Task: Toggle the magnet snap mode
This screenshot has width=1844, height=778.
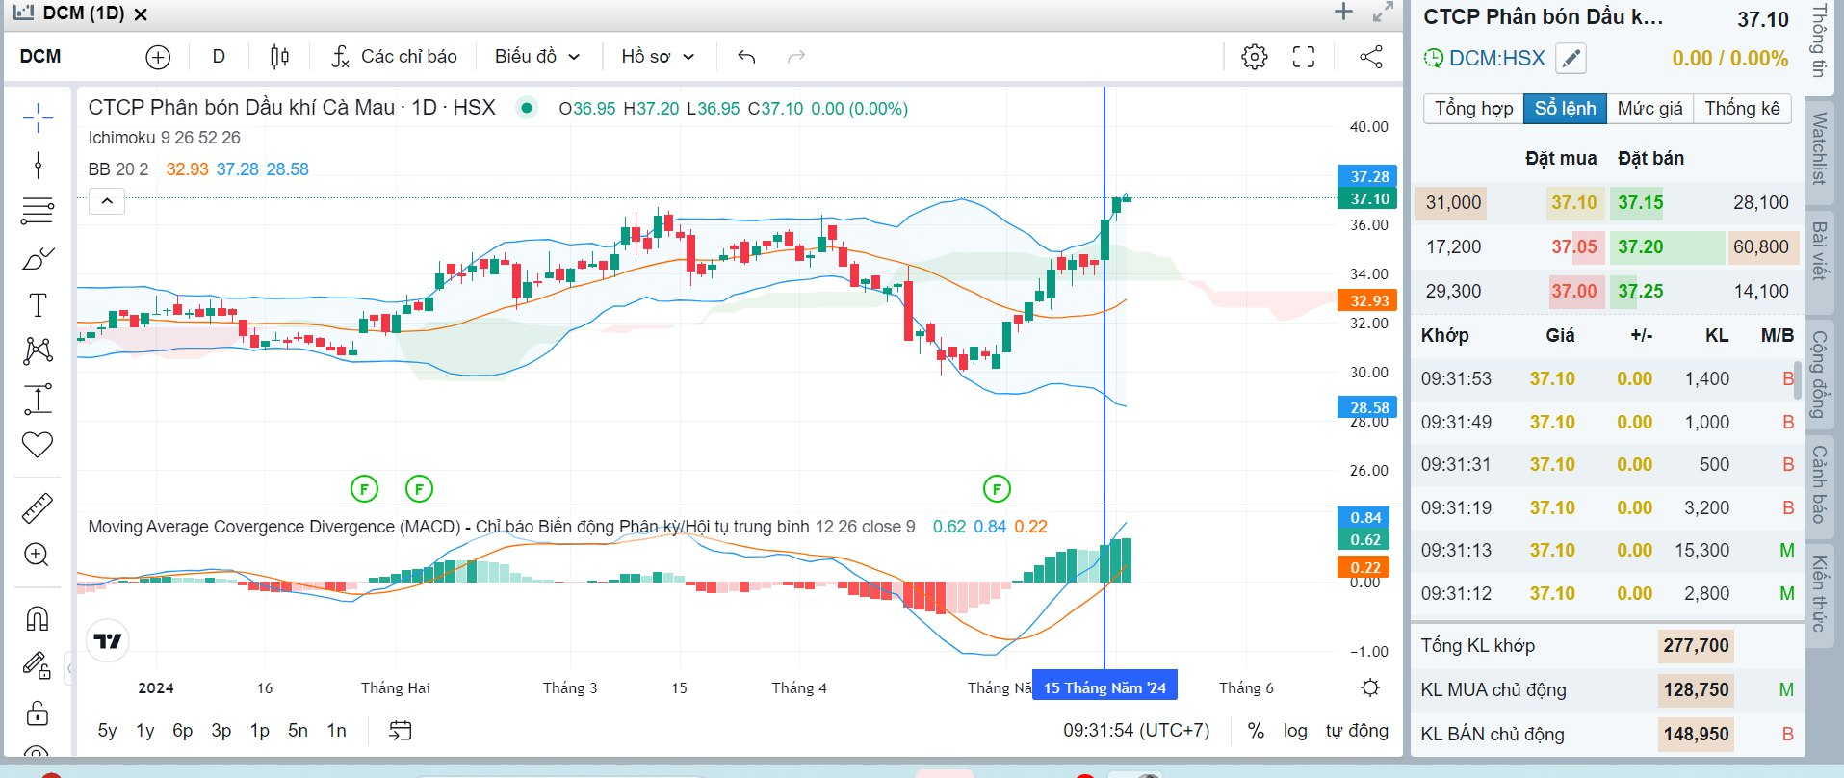Action: 38,618
